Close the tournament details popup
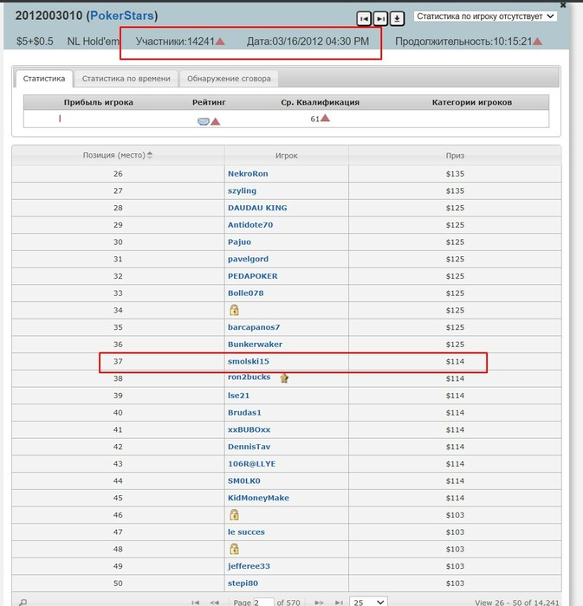Viewport: 583px width, 606px height. pos(563,5)
